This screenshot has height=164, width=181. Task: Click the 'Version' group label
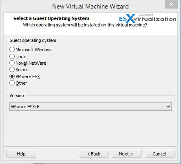click(17, 96)
